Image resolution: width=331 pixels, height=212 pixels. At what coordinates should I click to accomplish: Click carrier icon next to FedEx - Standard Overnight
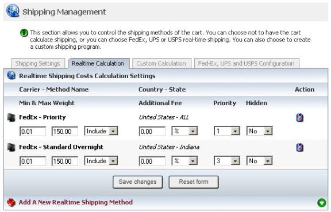pyautogui.click(x=11, y=147)
